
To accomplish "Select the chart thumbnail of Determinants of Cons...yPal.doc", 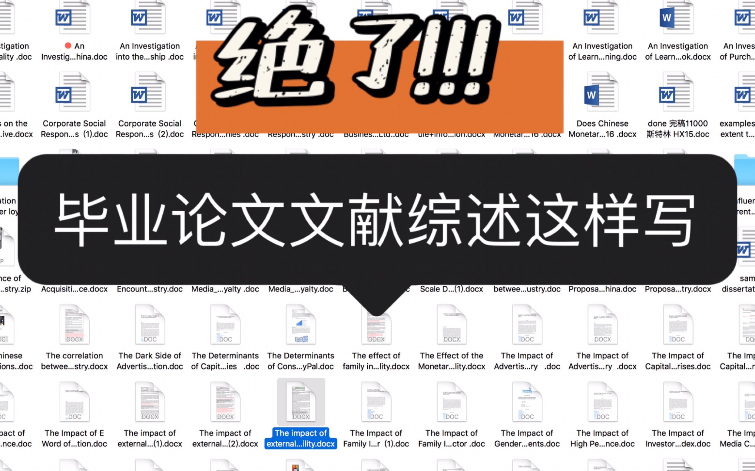I will click(x=301, y=324).
